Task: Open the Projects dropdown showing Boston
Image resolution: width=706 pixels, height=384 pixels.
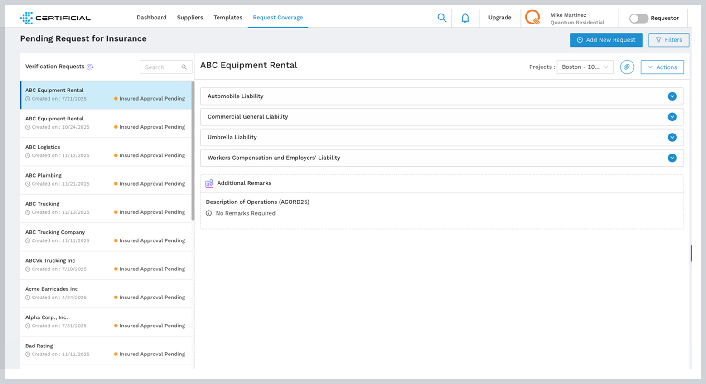Action: [585, 67]
